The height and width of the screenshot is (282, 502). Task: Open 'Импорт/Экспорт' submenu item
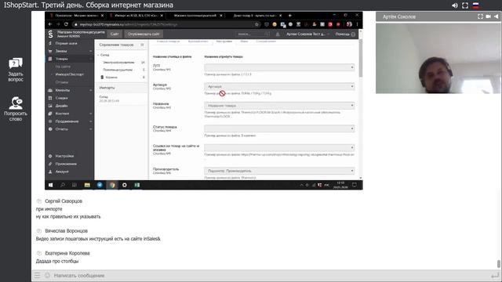70,74
